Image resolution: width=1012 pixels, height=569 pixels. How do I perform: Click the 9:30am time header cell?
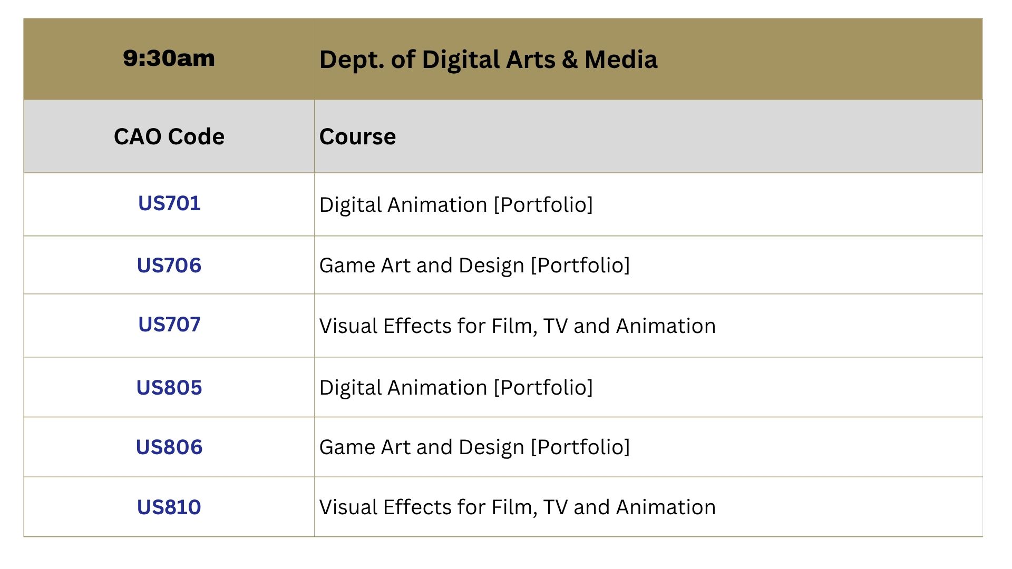pos(169,58)
